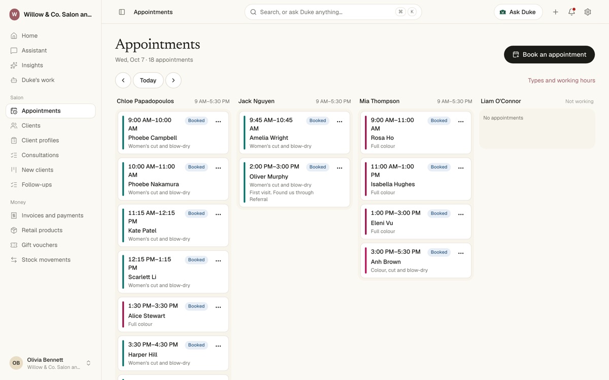This screenshot has width=609, height=380.
Task: Open Invoices and payments
Action: pyautogui.click(x=51, y=215)
